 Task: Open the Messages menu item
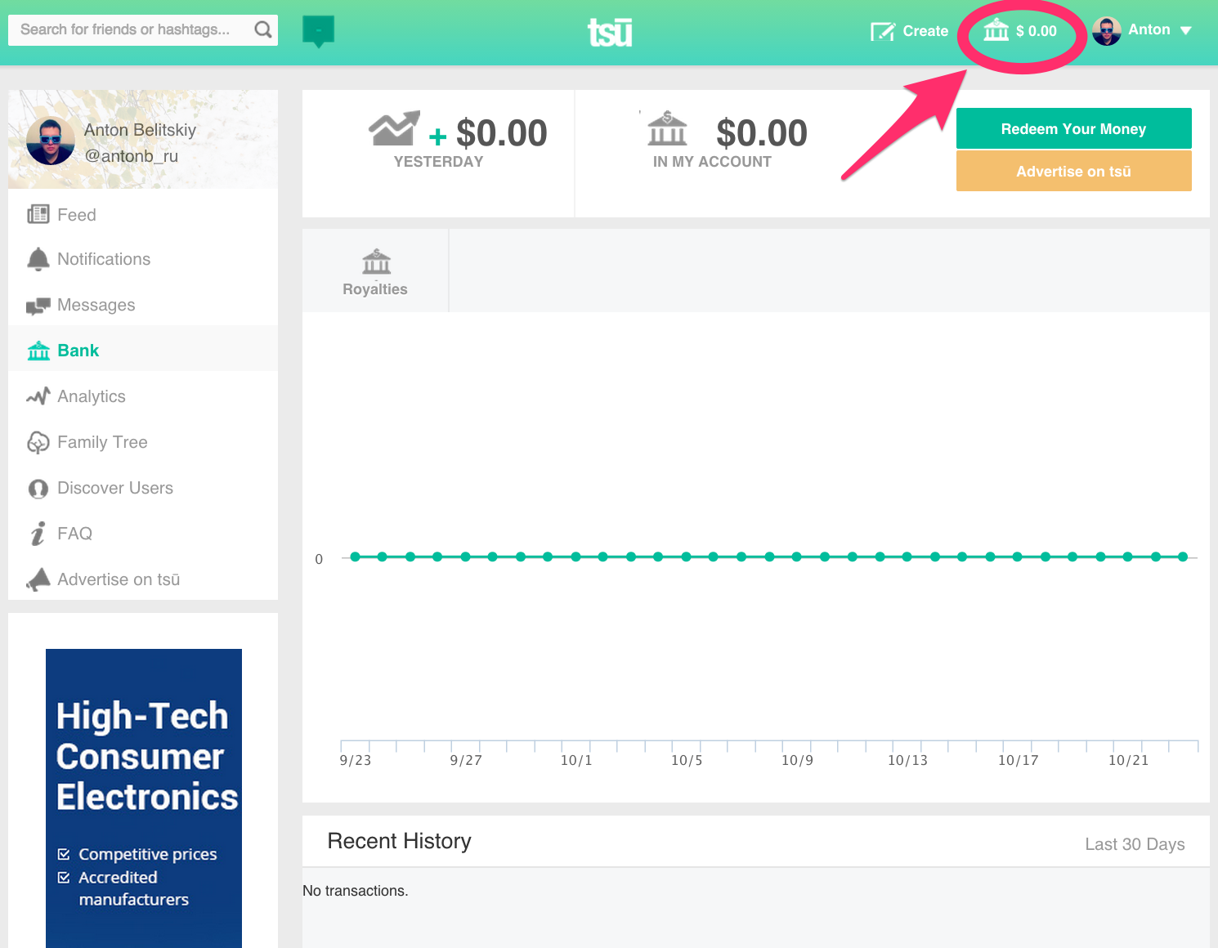click(143, 305)
